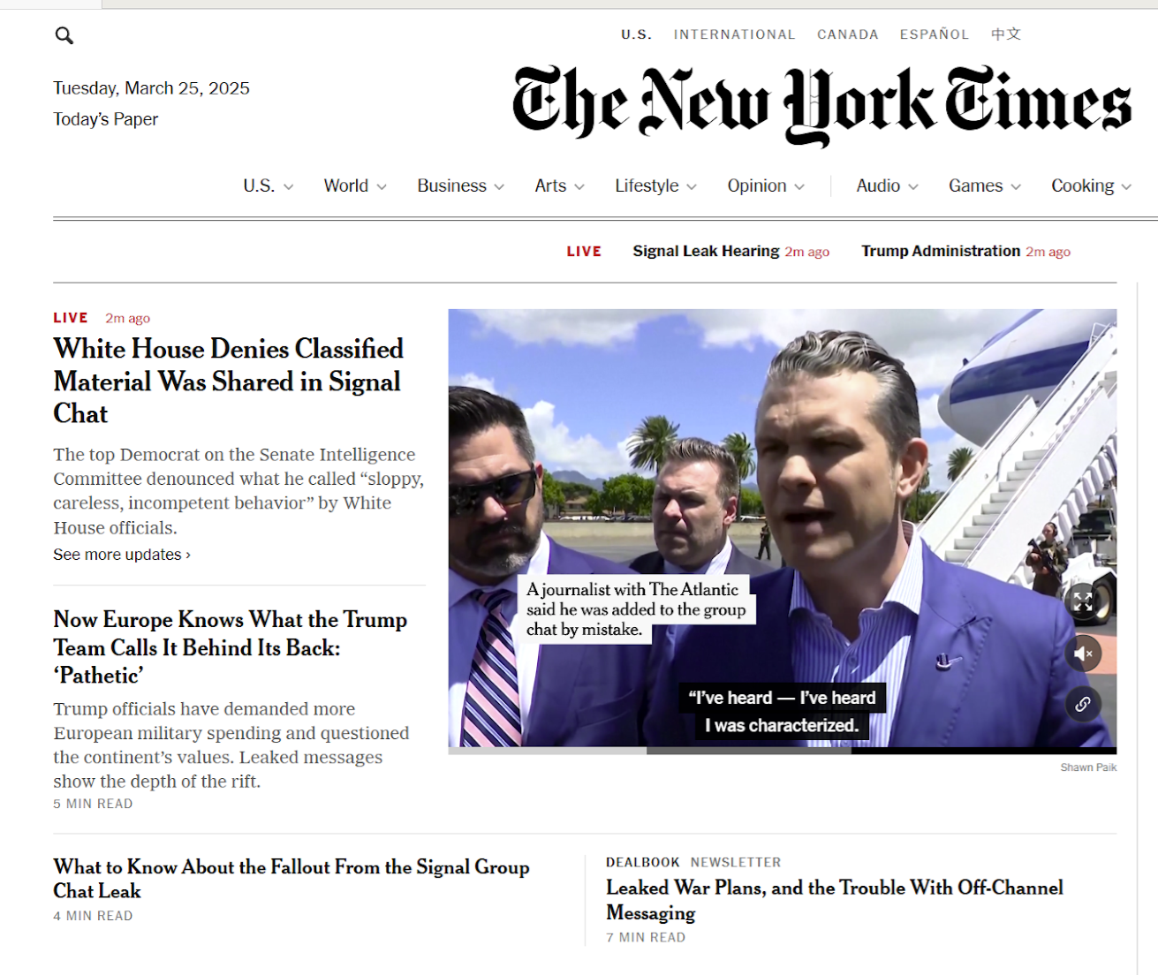Open the Business dropdown menu
Viewport: 1158px width, 975px height.
pyautogui.click(x=461, y=186)
